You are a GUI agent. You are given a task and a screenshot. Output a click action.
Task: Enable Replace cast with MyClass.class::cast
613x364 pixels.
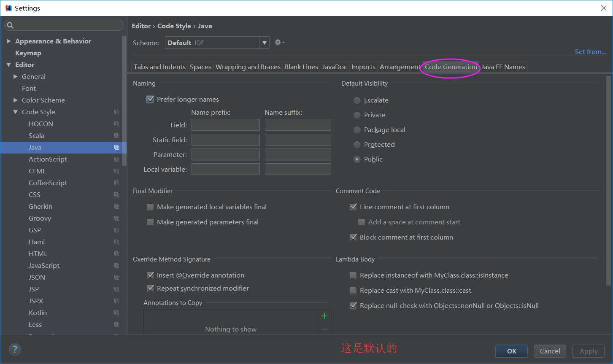pyautogui.click(x=354, y=290)
